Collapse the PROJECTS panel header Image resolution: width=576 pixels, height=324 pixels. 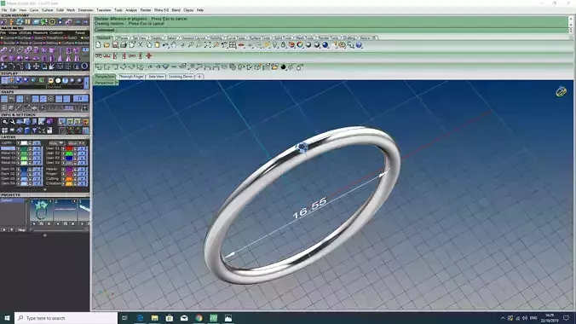44,195
